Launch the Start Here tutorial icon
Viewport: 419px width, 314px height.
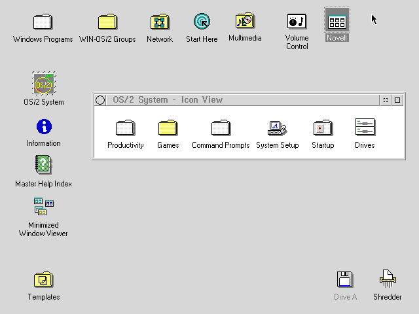coord(202,22)
